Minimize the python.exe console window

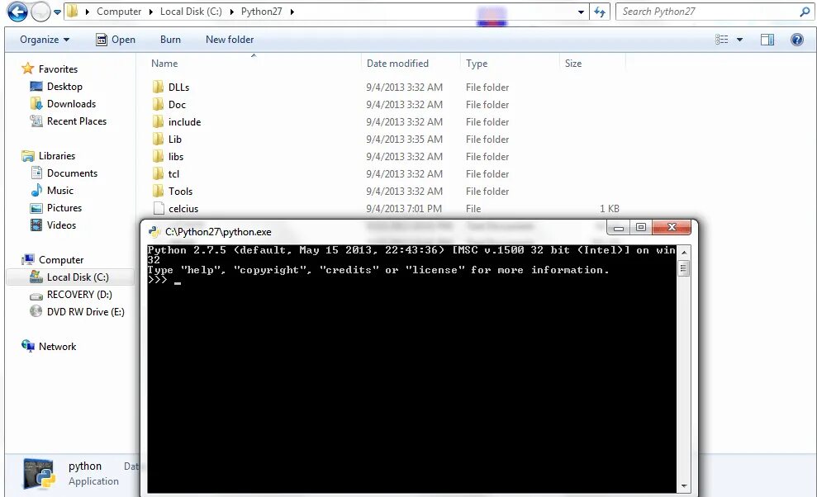pyautogui.click(x=619, y=227)
